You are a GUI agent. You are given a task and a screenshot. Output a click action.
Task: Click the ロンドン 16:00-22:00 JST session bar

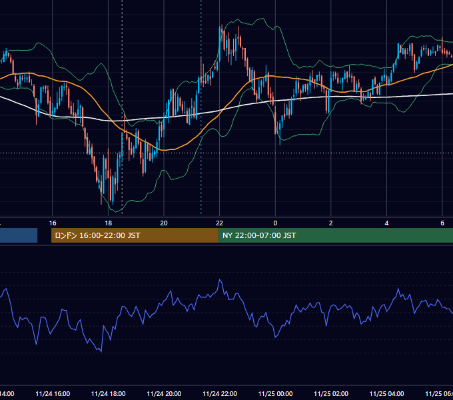135,235
